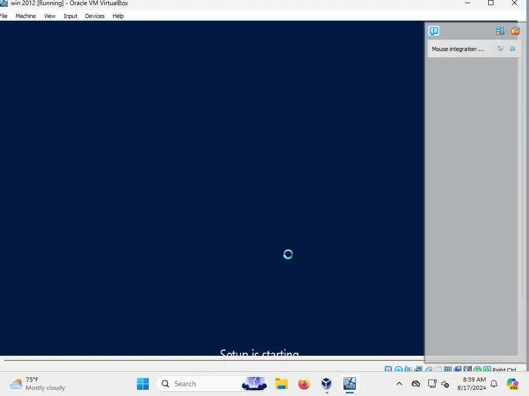Open the notifications bell icon
This screenshot has width=529, height=396.
click(x=494, y=384)
